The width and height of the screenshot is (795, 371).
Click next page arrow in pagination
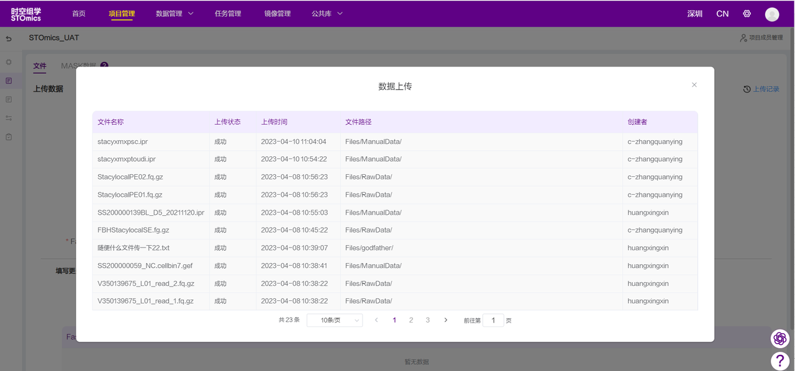[x=445, y=320]
